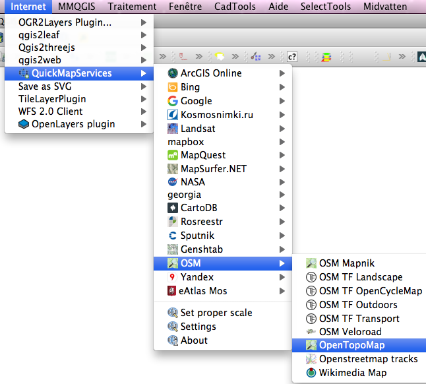Click the MapQuest green icon
426x384 pixels.
coord(173,155)
